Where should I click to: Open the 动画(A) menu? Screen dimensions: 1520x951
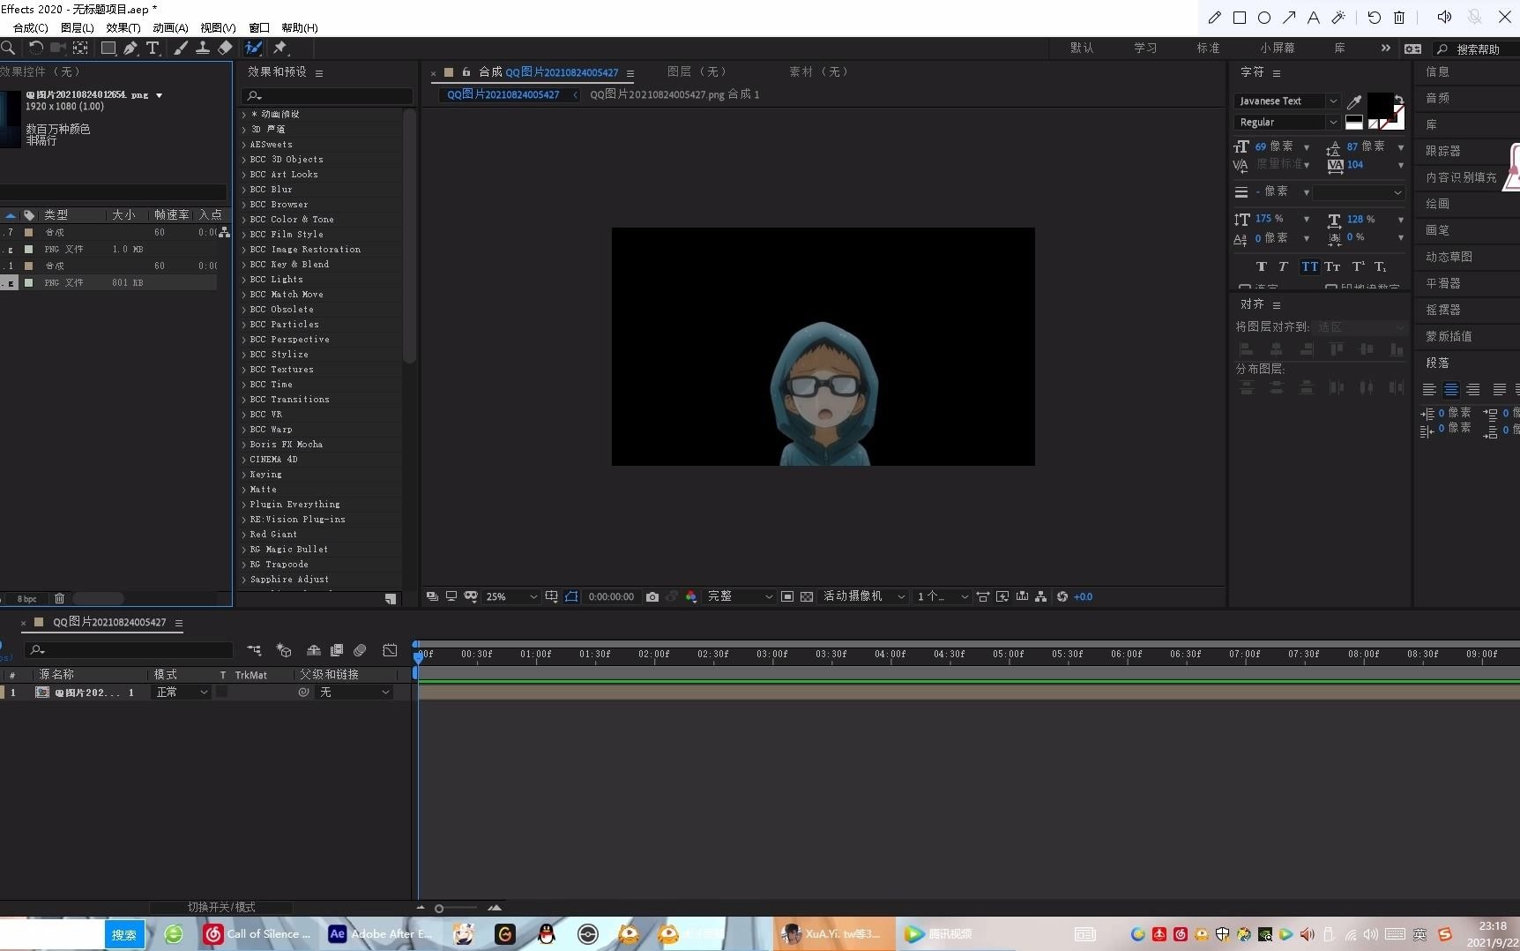pyautogui.click(x=170, y=27)
